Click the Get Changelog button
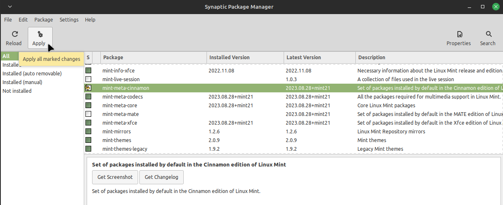Image resolution: width=503 pixels, height=205 pixels. (161, 177)
